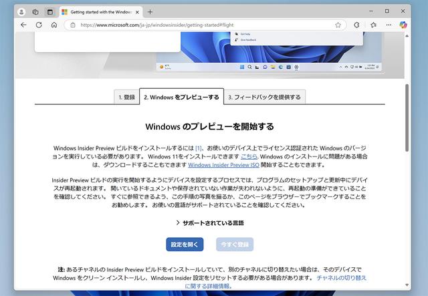Click the search icon in preview taskbar
This screenshot has height=296, width=428.
tap(249, 67)
